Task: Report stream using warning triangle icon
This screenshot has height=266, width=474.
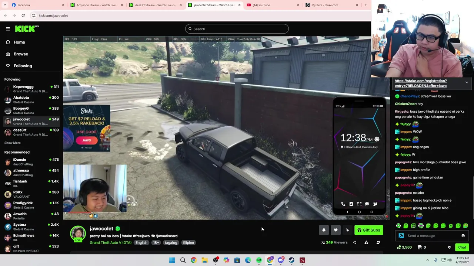Action: [366, 242]
